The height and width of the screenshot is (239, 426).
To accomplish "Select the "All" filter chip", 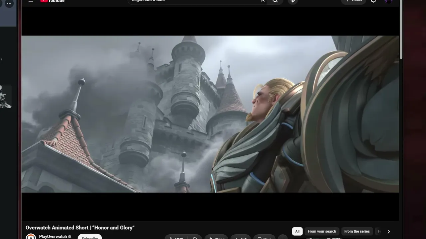I will click(x=297, y=231).
